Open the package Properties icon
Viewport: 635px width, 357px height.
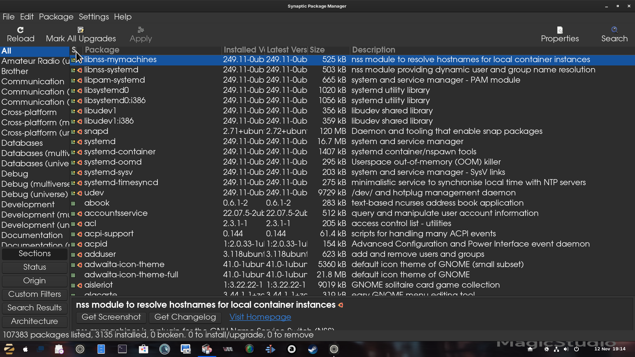point(560,30)
